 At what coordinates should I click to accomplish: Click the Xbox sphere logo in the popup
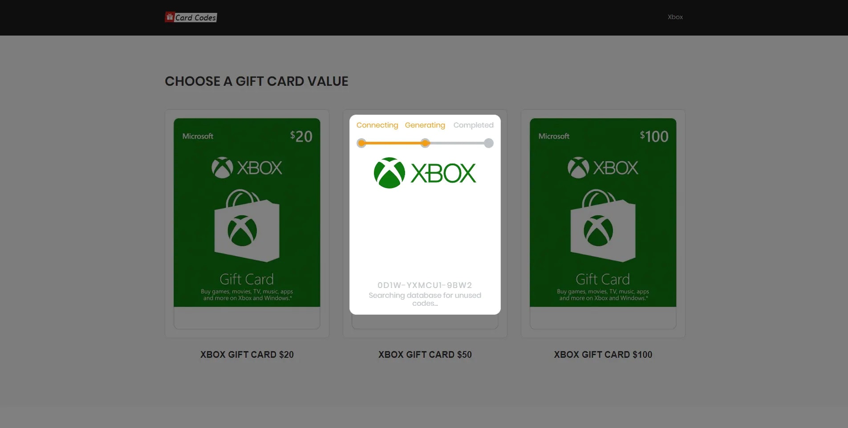[x=390, y=173]
